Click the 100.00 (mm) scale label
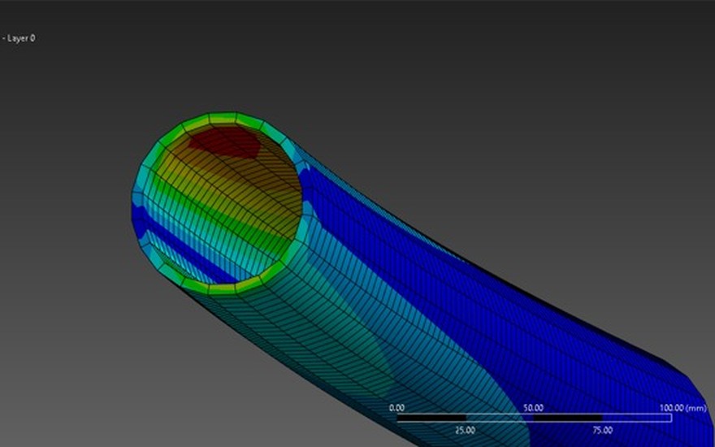The width and height of the screenshot is (715, 447). 683,408
